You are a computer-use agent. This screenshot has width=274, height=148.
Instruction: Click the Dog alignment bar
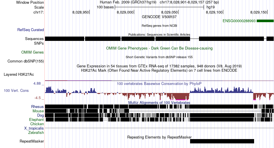159,115
